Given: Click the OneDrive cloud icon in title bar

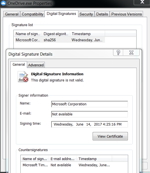Looking at the screenshot, I should pyautogui.click(x=3, y=3).
